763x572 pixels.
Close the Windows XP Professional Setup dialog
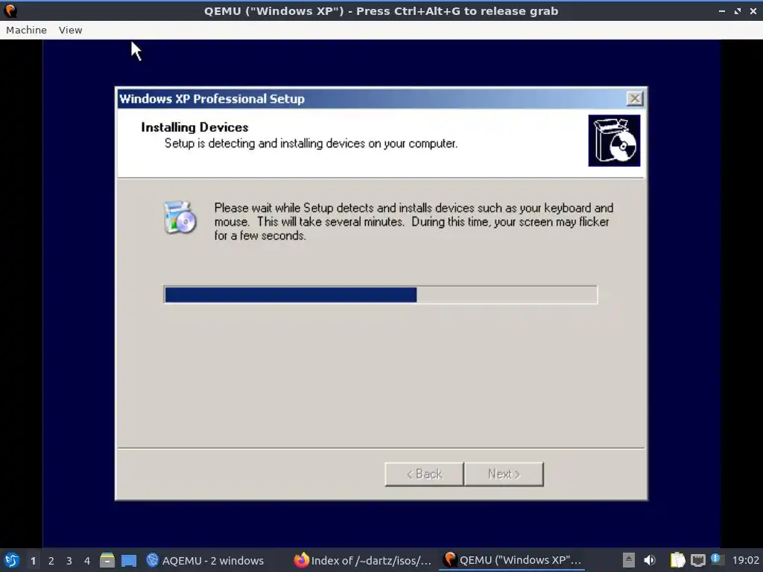coord(635,99)
